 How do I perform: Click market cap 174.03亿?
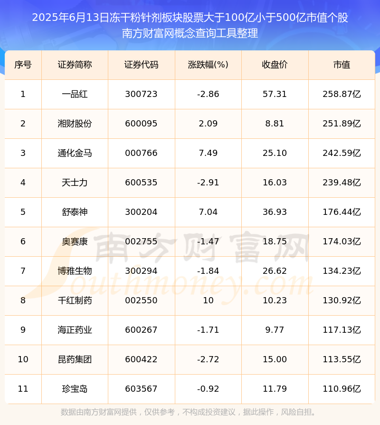[x=342, y=241]
